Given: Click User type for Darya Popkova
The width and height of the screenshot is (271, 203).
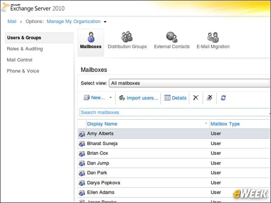Looking at the screenshot, I should pyautogui.click(x=216, y=183).
